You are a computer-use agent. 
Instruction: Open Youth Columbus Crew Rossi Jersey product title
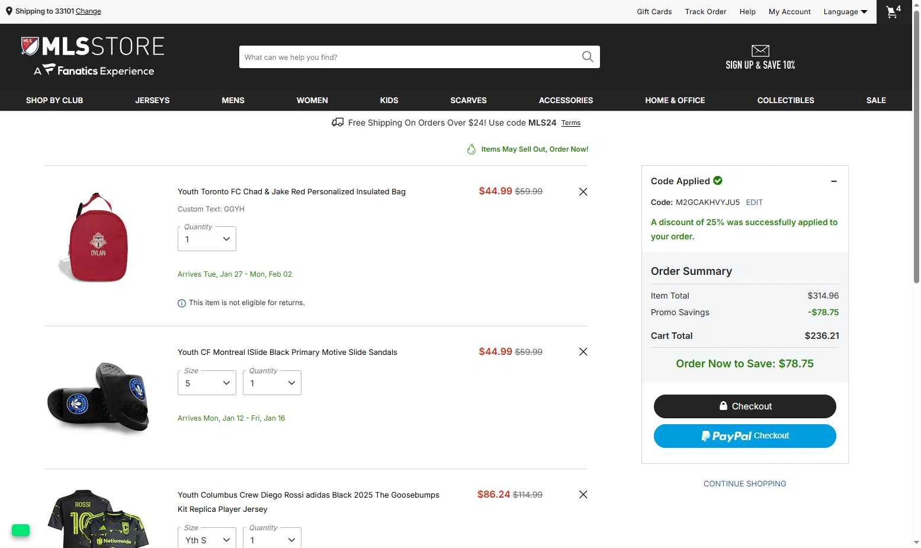coord(309,502)
